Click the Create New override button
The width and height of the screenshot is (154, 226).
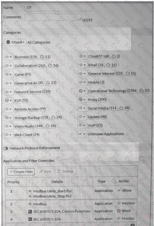(21, 172)
